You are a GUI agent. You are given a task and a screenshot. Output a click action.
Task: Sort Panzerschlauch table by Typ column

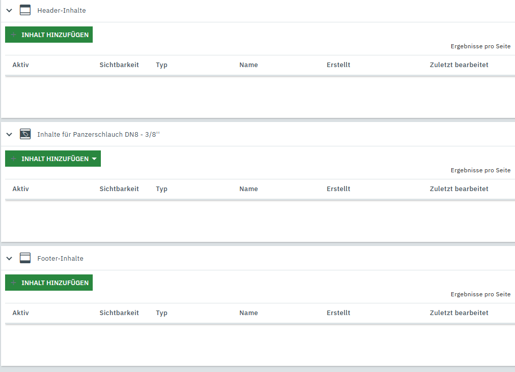coord(161,189)
